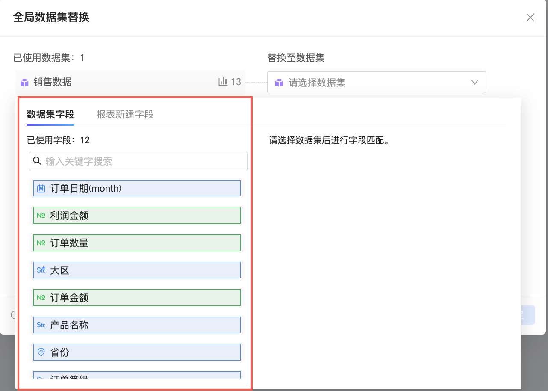The image size is (548, 391).
Task: Click the calendar icon beside 订单日期(month)
Action: point(41,188)
